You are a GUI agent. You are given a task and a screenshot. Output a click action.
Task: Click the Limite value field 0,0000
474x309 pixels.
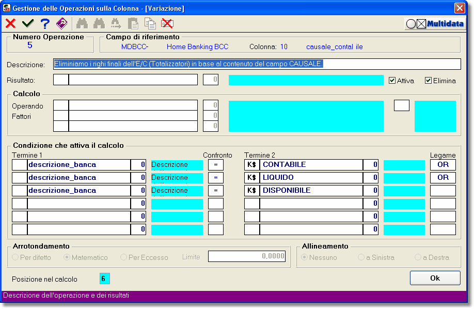pyautogui.click(x=247, y=256)
